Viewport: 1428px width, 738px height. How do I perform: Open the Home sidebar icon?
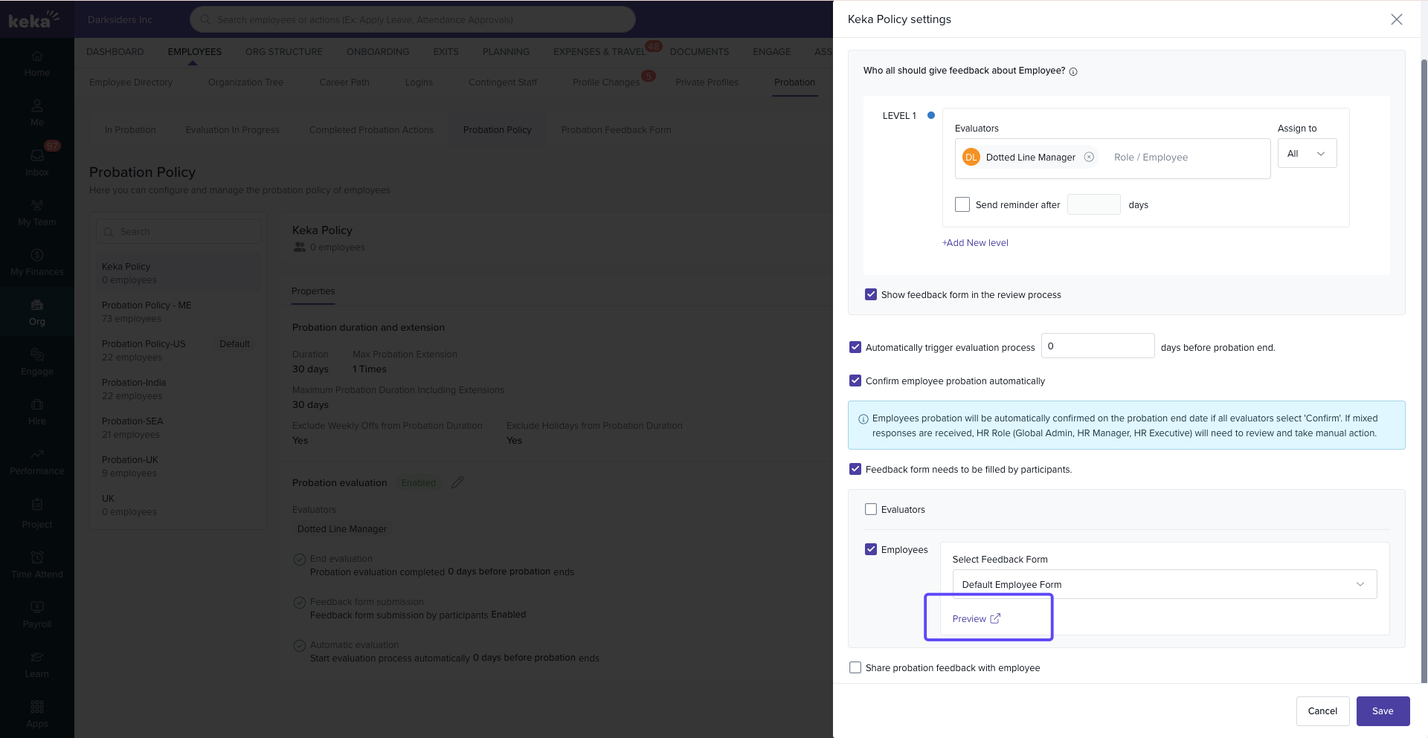[x=37, y=63]
